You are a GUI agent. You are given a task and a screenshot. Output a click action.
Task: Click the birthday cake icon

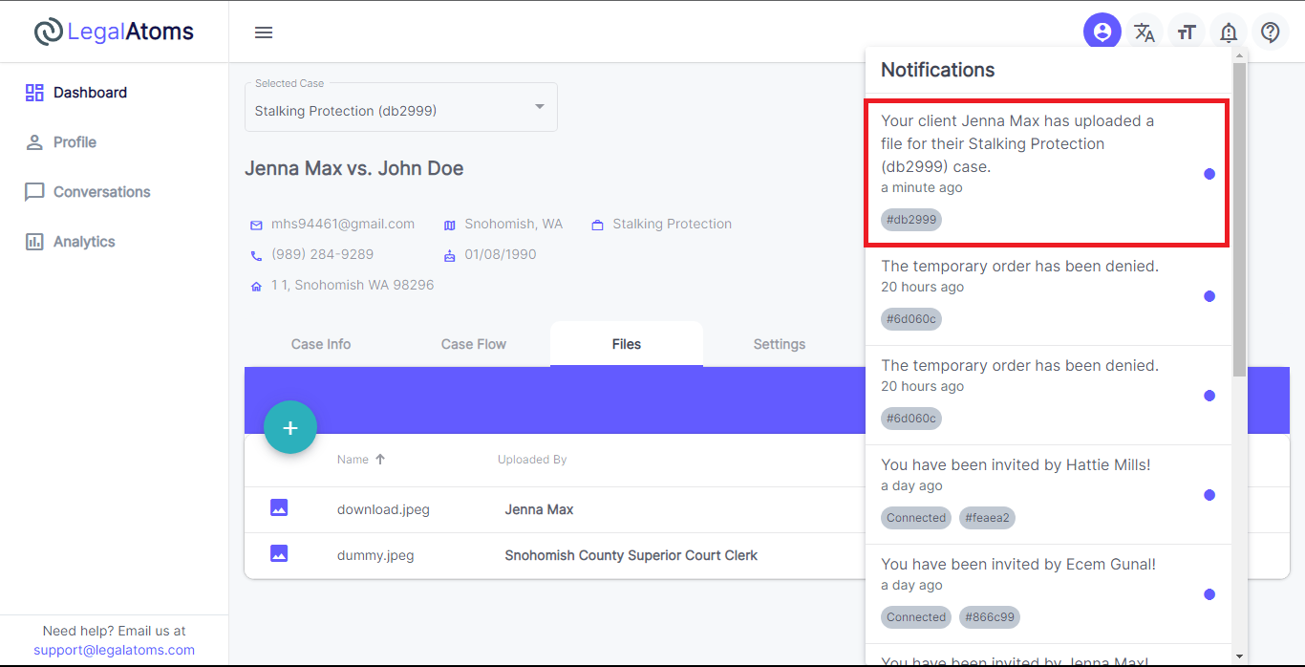coord(450,256)
